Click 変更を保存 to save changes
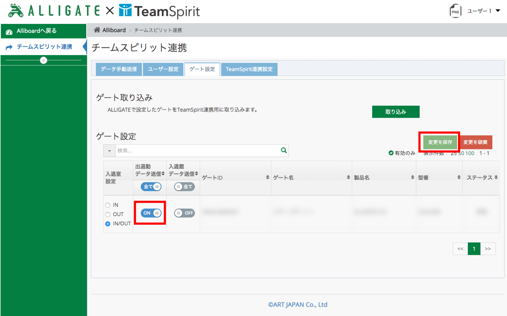507x316 pixels. click(440, 142)
